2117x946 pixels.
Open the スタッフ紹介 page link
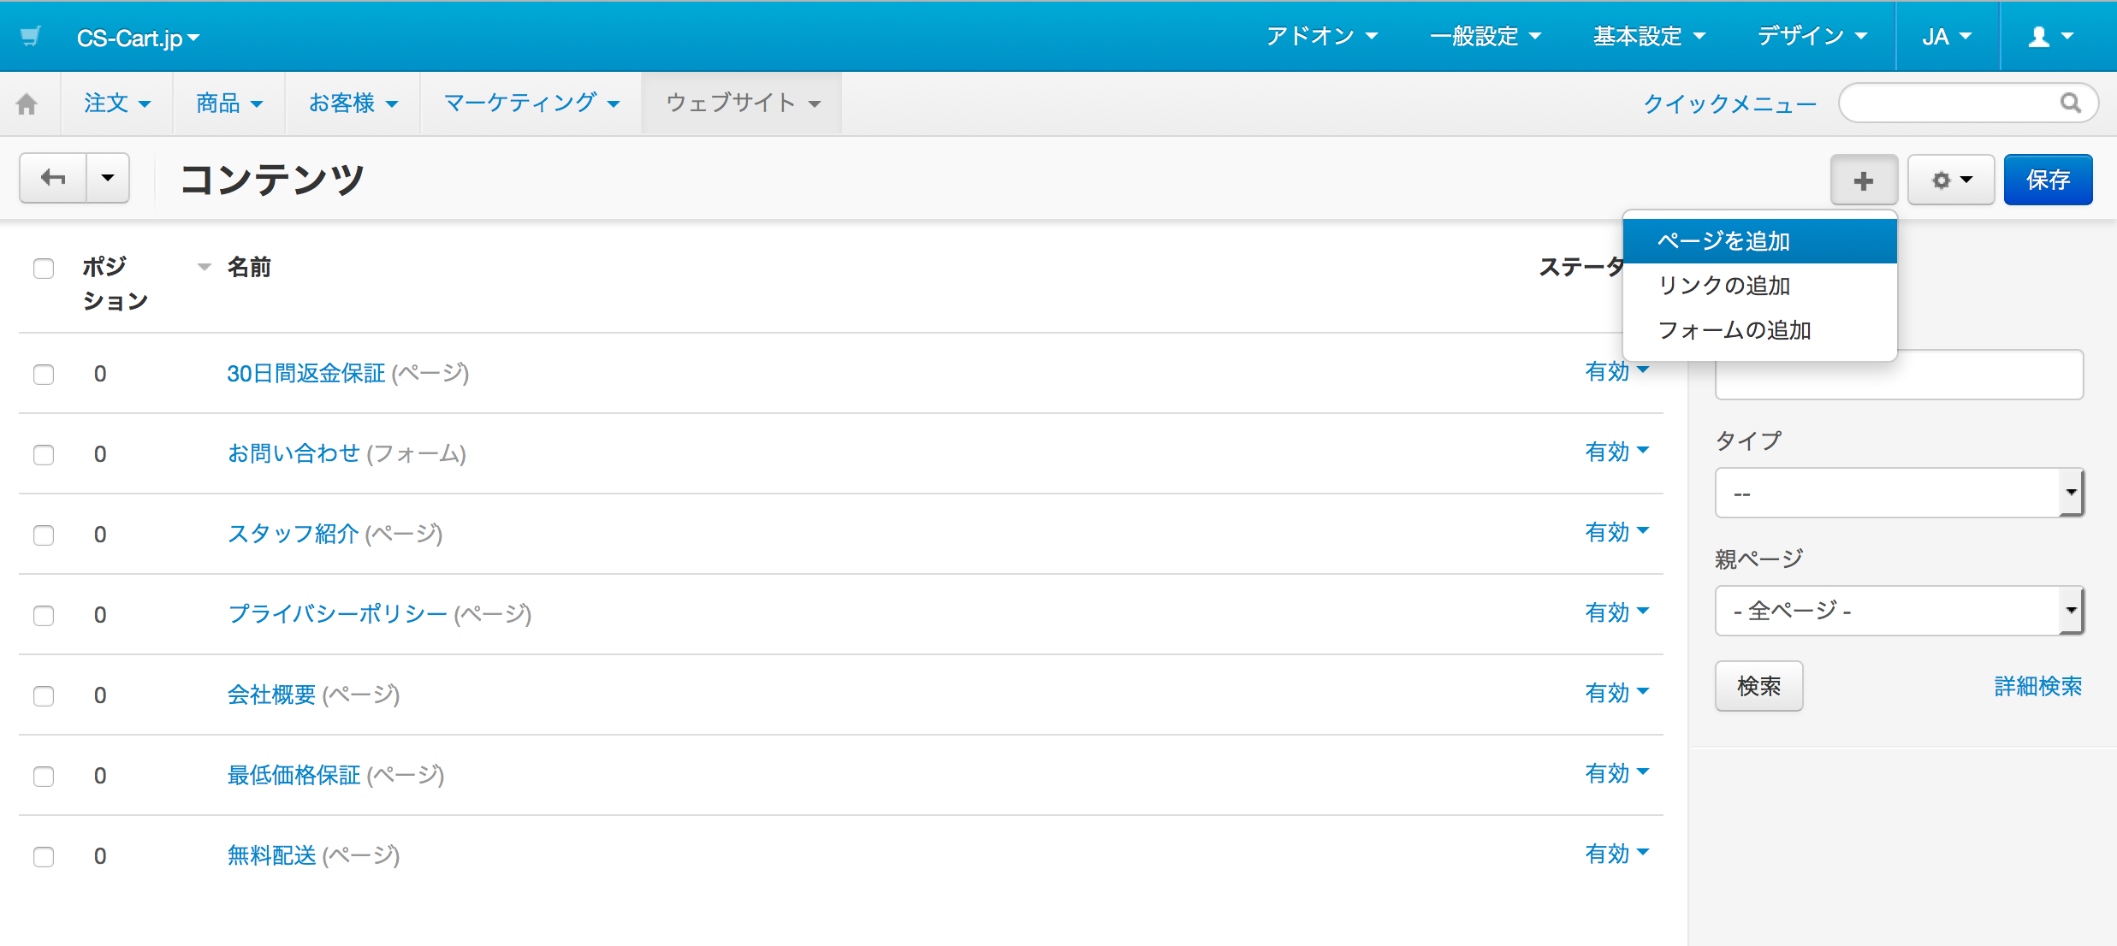point(293,534)
